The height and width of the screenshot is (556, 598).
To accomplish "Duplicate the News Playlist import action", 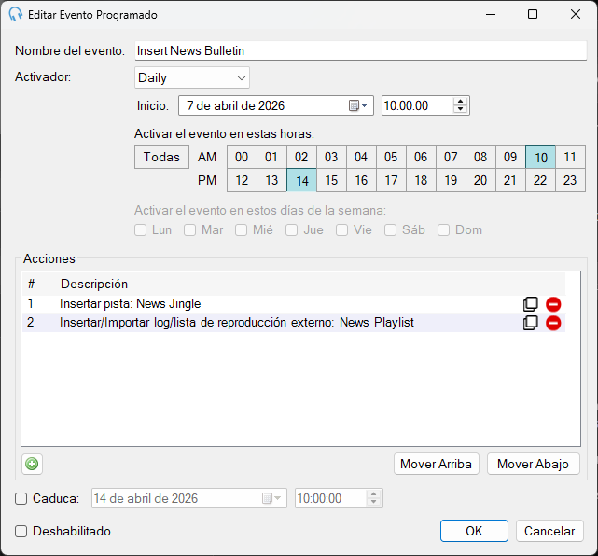I will pos(530,323).
